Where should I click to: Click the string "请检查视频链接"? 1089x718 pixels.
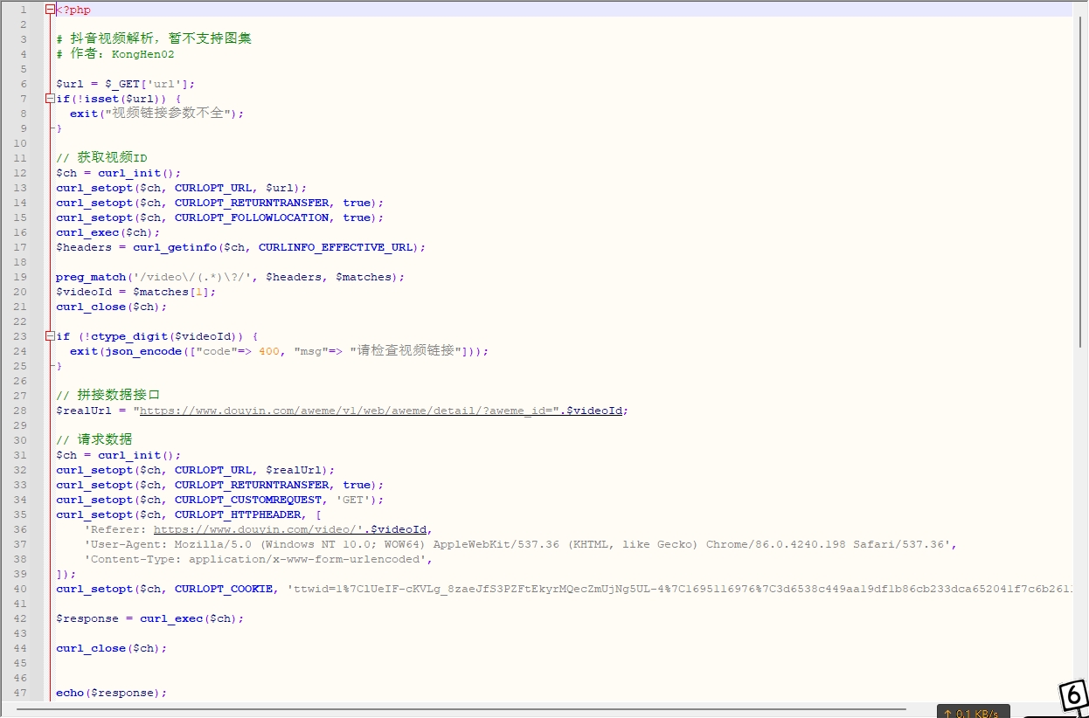[x=406, y=351]
